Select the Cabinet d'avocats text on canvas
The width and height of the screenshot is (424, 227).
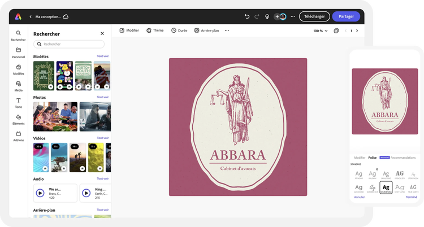tap(238, 168)
